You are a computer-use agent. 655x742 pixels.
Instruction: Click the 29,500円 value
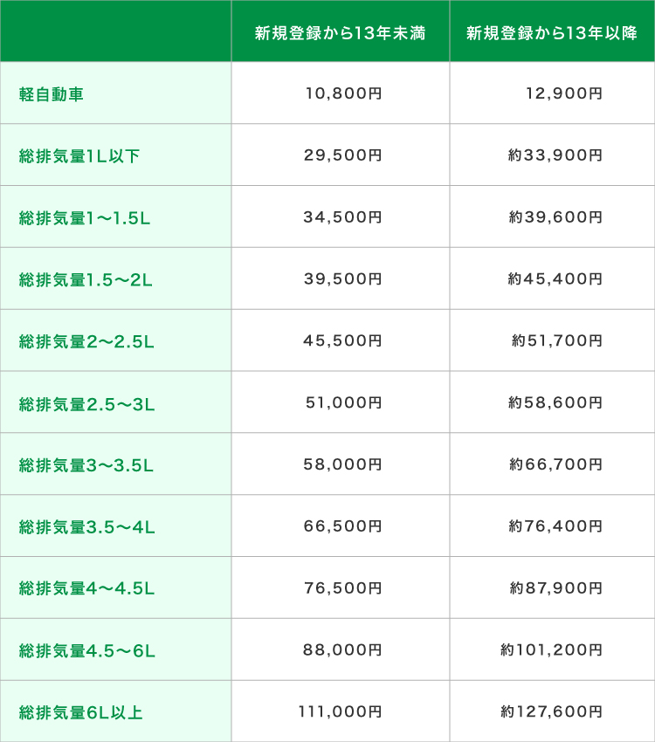pyautogui.click(x=342, y=155)
